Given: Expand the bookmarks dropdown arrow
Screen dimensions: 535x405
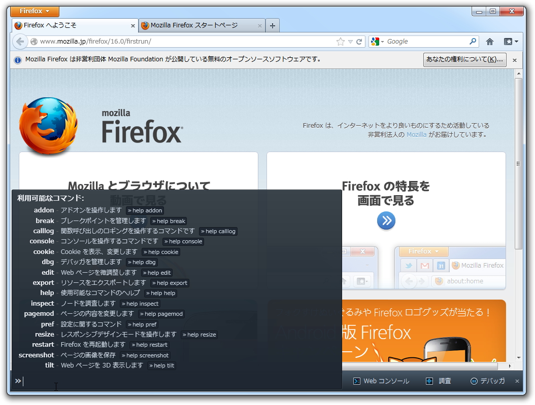Looking at the screenshot, I should coord(516,41).
